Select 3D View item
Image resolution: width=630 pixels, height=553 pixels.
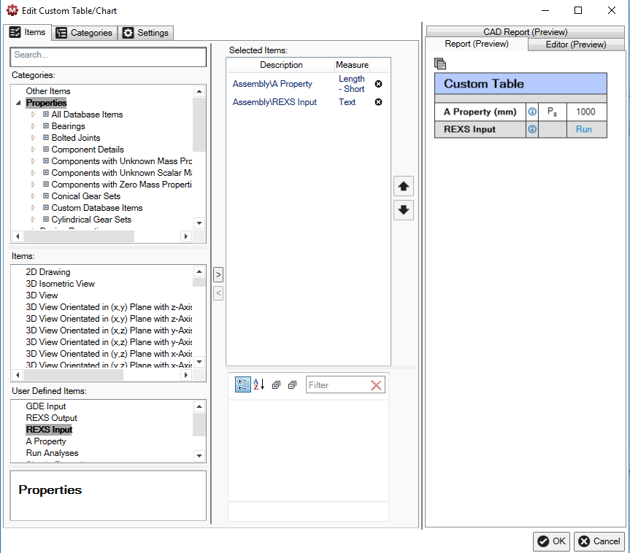42,295
